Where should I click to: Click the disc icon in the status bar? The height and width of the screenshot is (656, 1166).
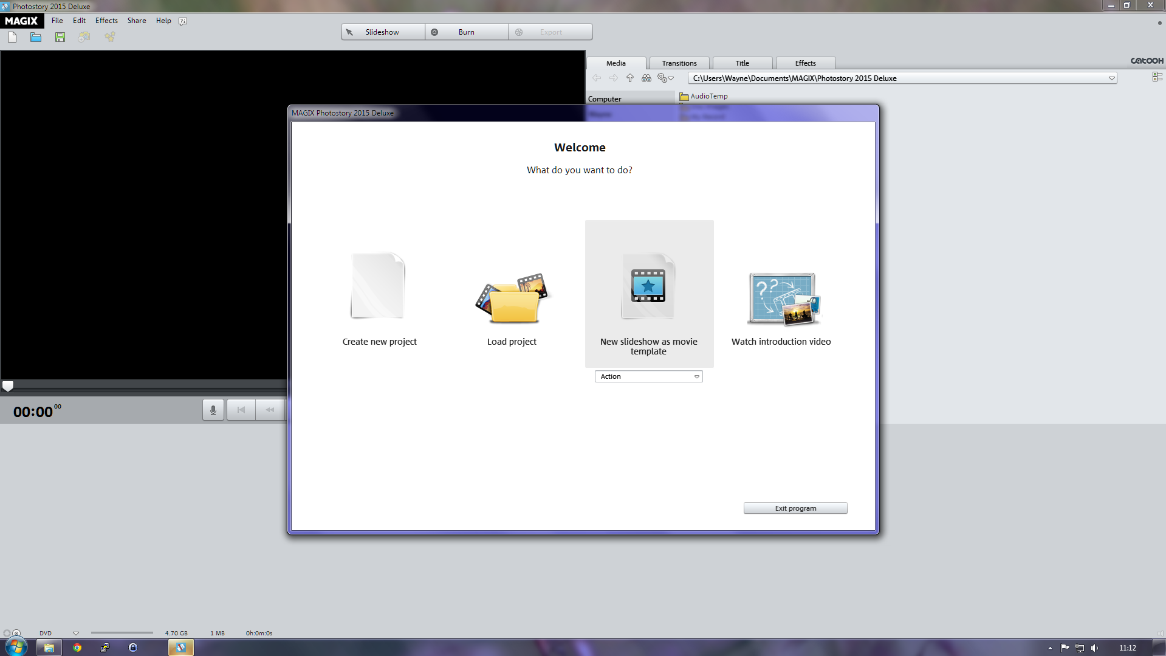(16, 633)
